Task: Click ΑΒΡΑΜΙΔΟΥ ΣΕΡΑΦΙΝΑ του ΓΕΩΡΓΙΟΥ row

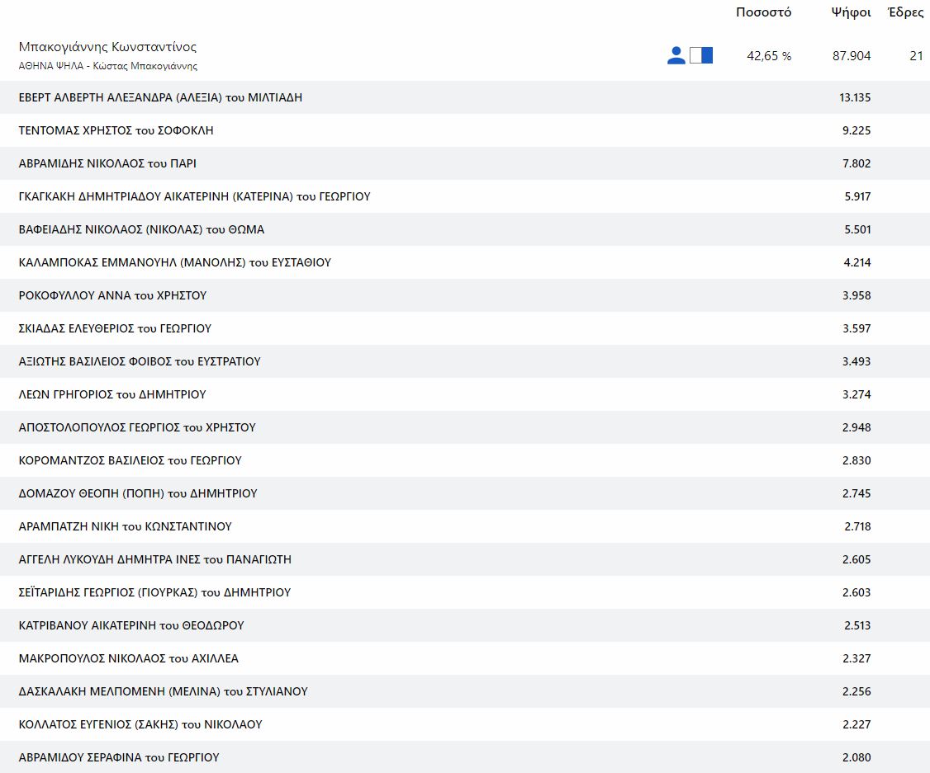Action: [x=119, y=757]
